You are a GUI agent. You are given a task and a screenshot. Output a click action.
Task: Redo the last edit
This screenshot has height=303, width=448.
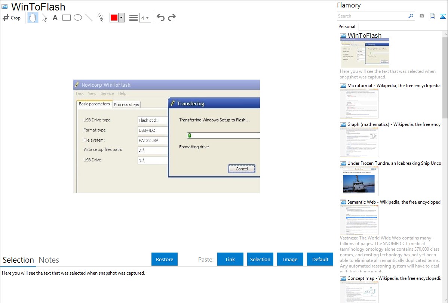click(172, 18)
